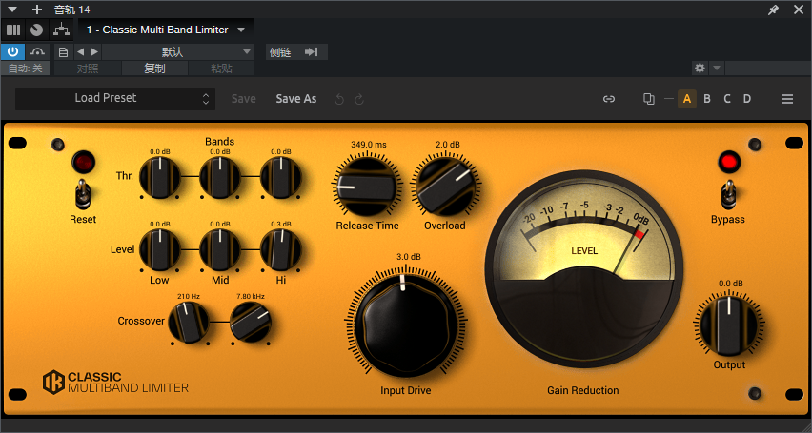Click the Low band Threshold knob
Screen dimensions: 812x433
coord(159,177)
